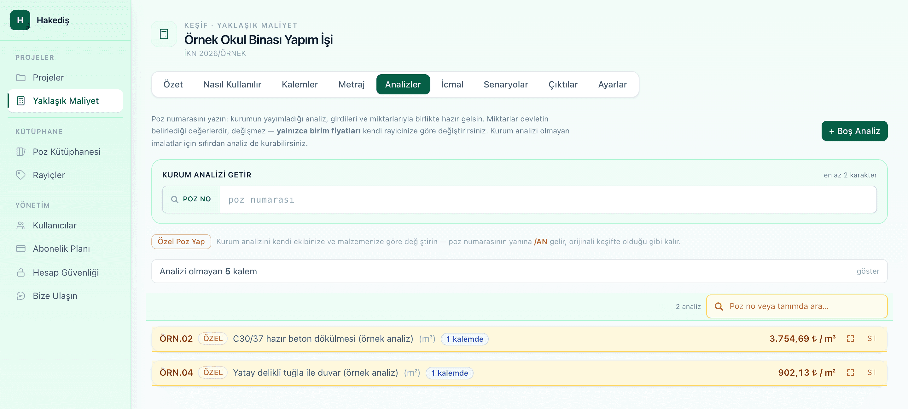Click the magnifier icon in POZ NO field

(174, 199)
